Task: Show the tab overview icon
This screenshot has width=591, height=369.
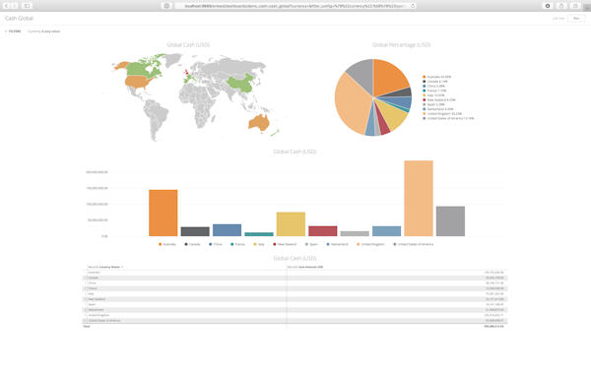Action: 575,6
